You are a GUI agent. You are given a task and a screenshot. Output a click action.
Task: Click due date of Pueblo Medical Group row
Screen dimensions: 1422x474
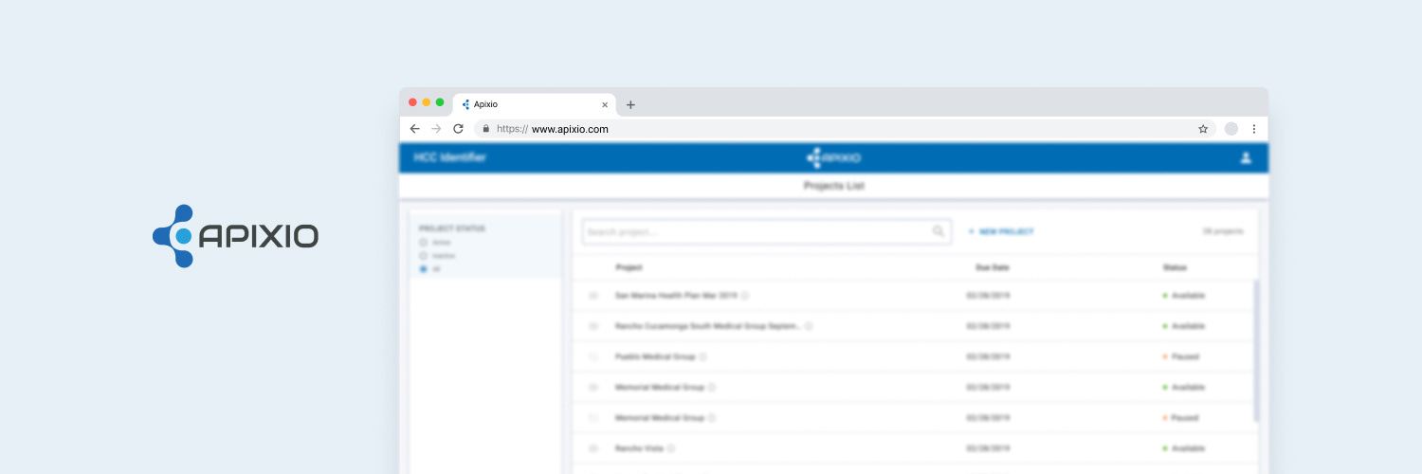click(989, 356)
